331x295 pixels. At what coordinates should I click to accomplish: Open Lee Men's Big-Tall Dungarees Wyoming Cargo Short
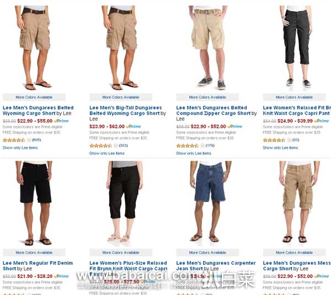click(126, 110)
